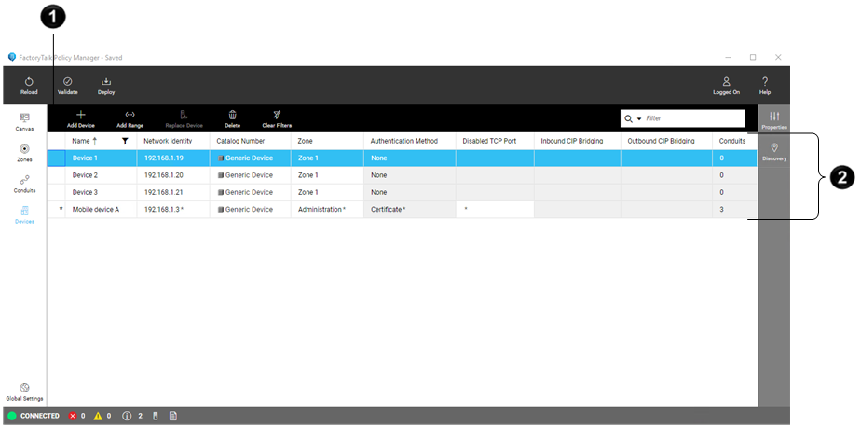This screenshot has width=861, height=426.
Task: Click the Deploy icon
Action: [x=106, y=83]
